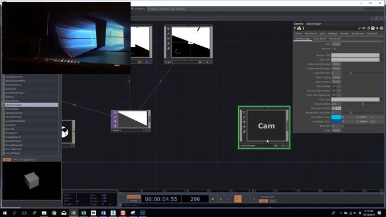
Task: Pause the timeline playback
Action: click(x=221, y=199)
